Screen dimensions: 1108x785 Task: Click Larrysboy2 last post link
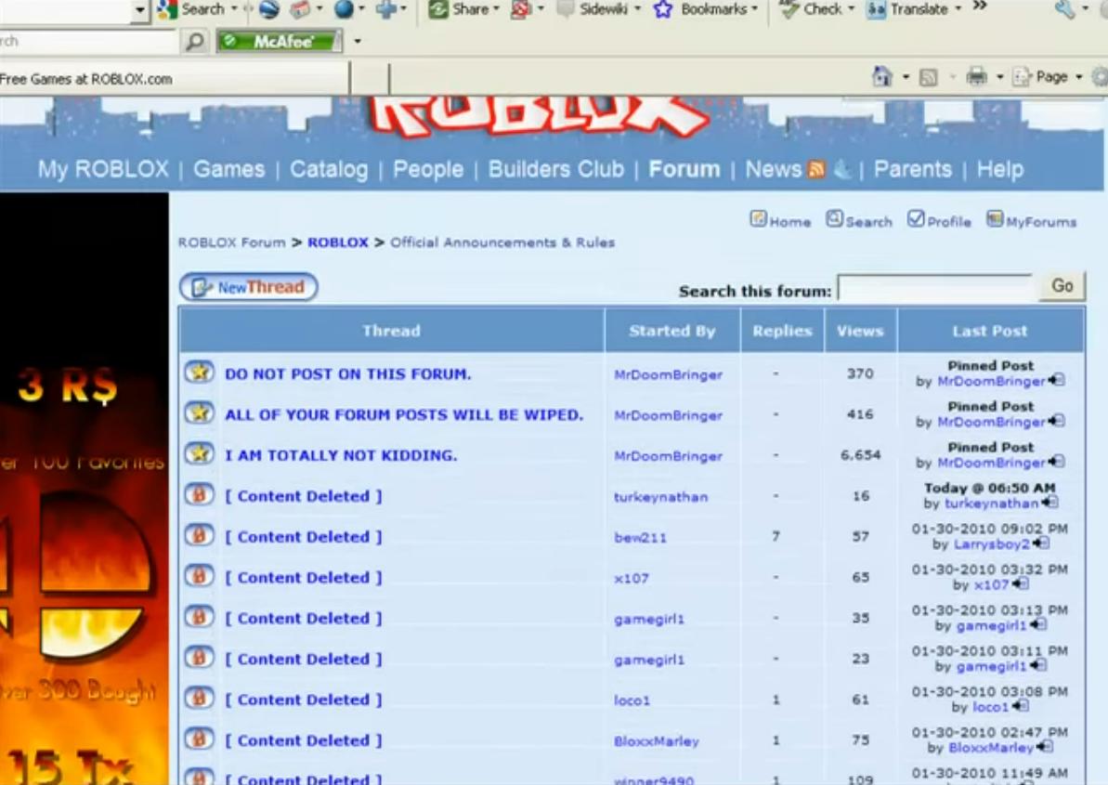point(991,544)
